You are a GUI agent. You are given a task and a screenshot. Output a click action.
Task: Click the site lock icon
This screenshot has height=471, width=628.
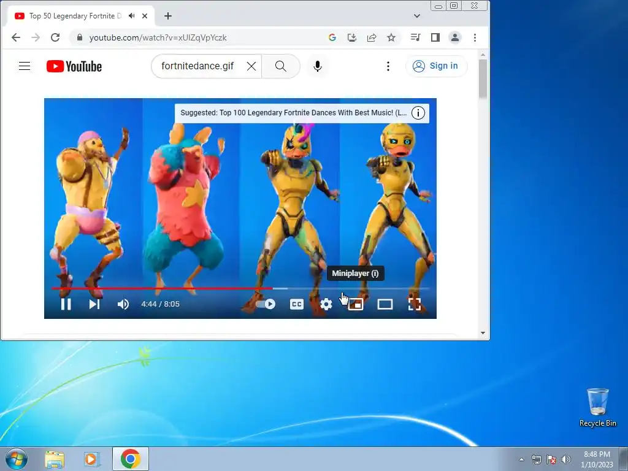coord(79,37)
